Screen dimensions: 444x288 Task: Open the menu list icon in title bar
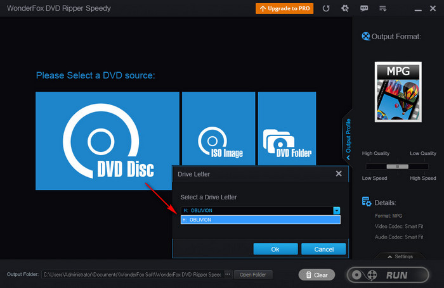[x=383, y=8]
